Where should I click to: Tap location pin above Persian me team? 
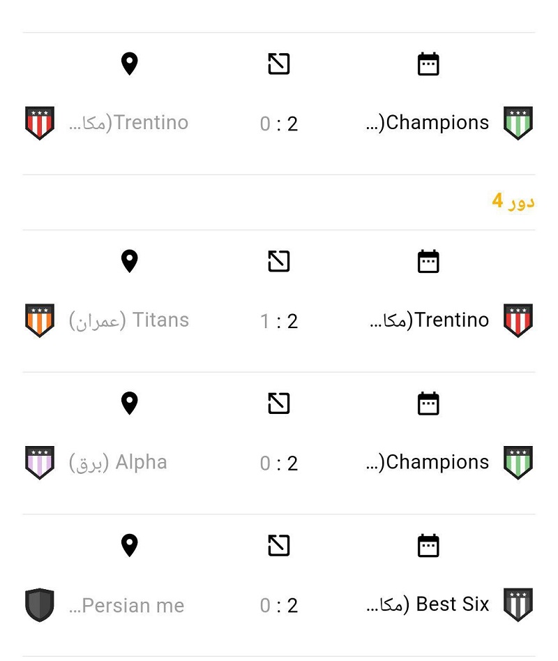[x=129, y=546]
